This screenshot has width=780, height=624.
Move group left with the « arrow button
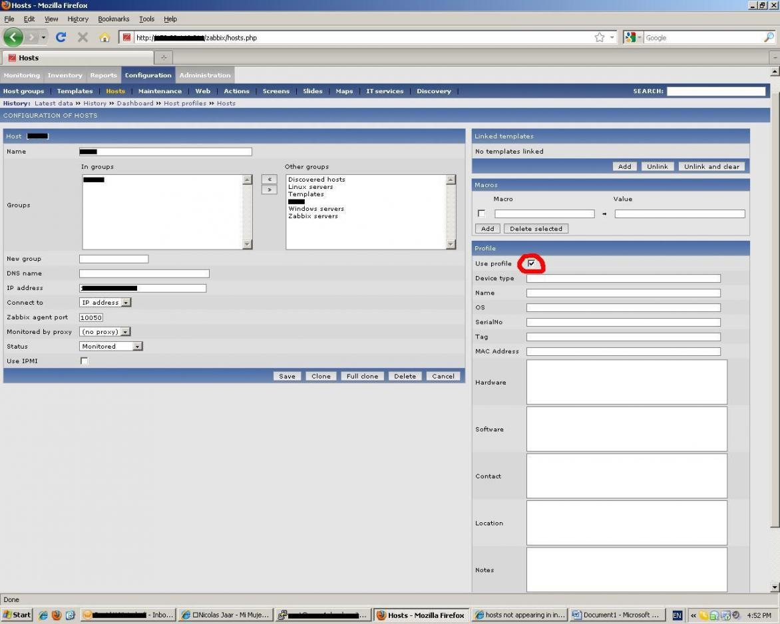tap(269, 180)
